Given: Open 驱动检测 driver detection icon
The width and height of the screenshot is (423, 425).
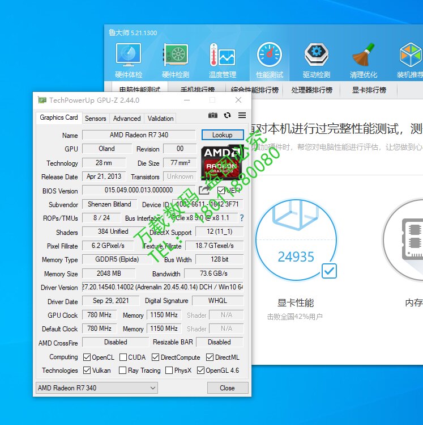Looking at the screenshot, I should 316,61.
